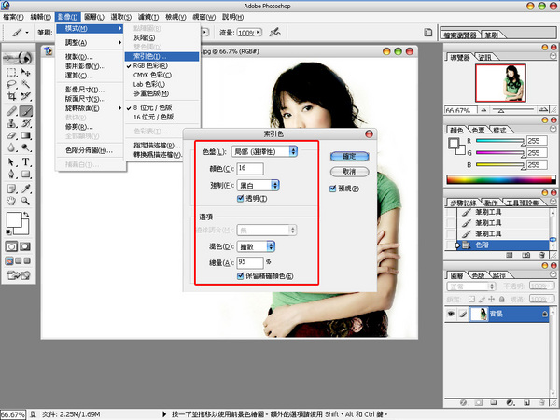Toggle the 保留精確顏色 checkbox
The image size is (560, 420).
(241, 275)
